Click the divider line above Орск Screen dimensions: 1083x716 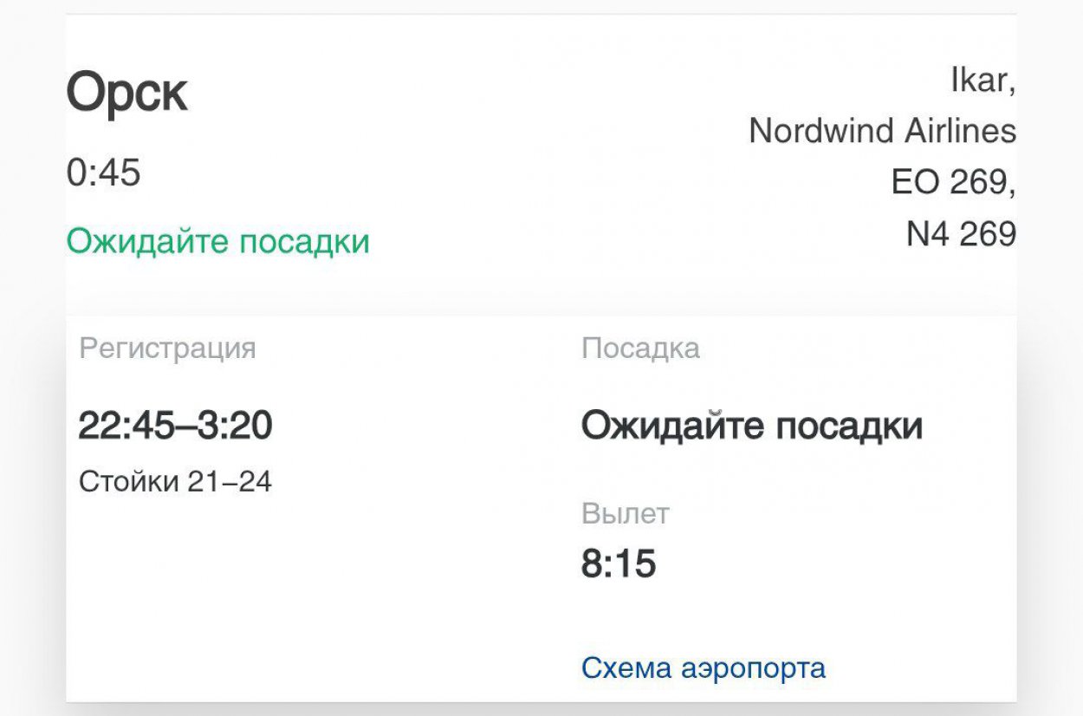[541, 14]
